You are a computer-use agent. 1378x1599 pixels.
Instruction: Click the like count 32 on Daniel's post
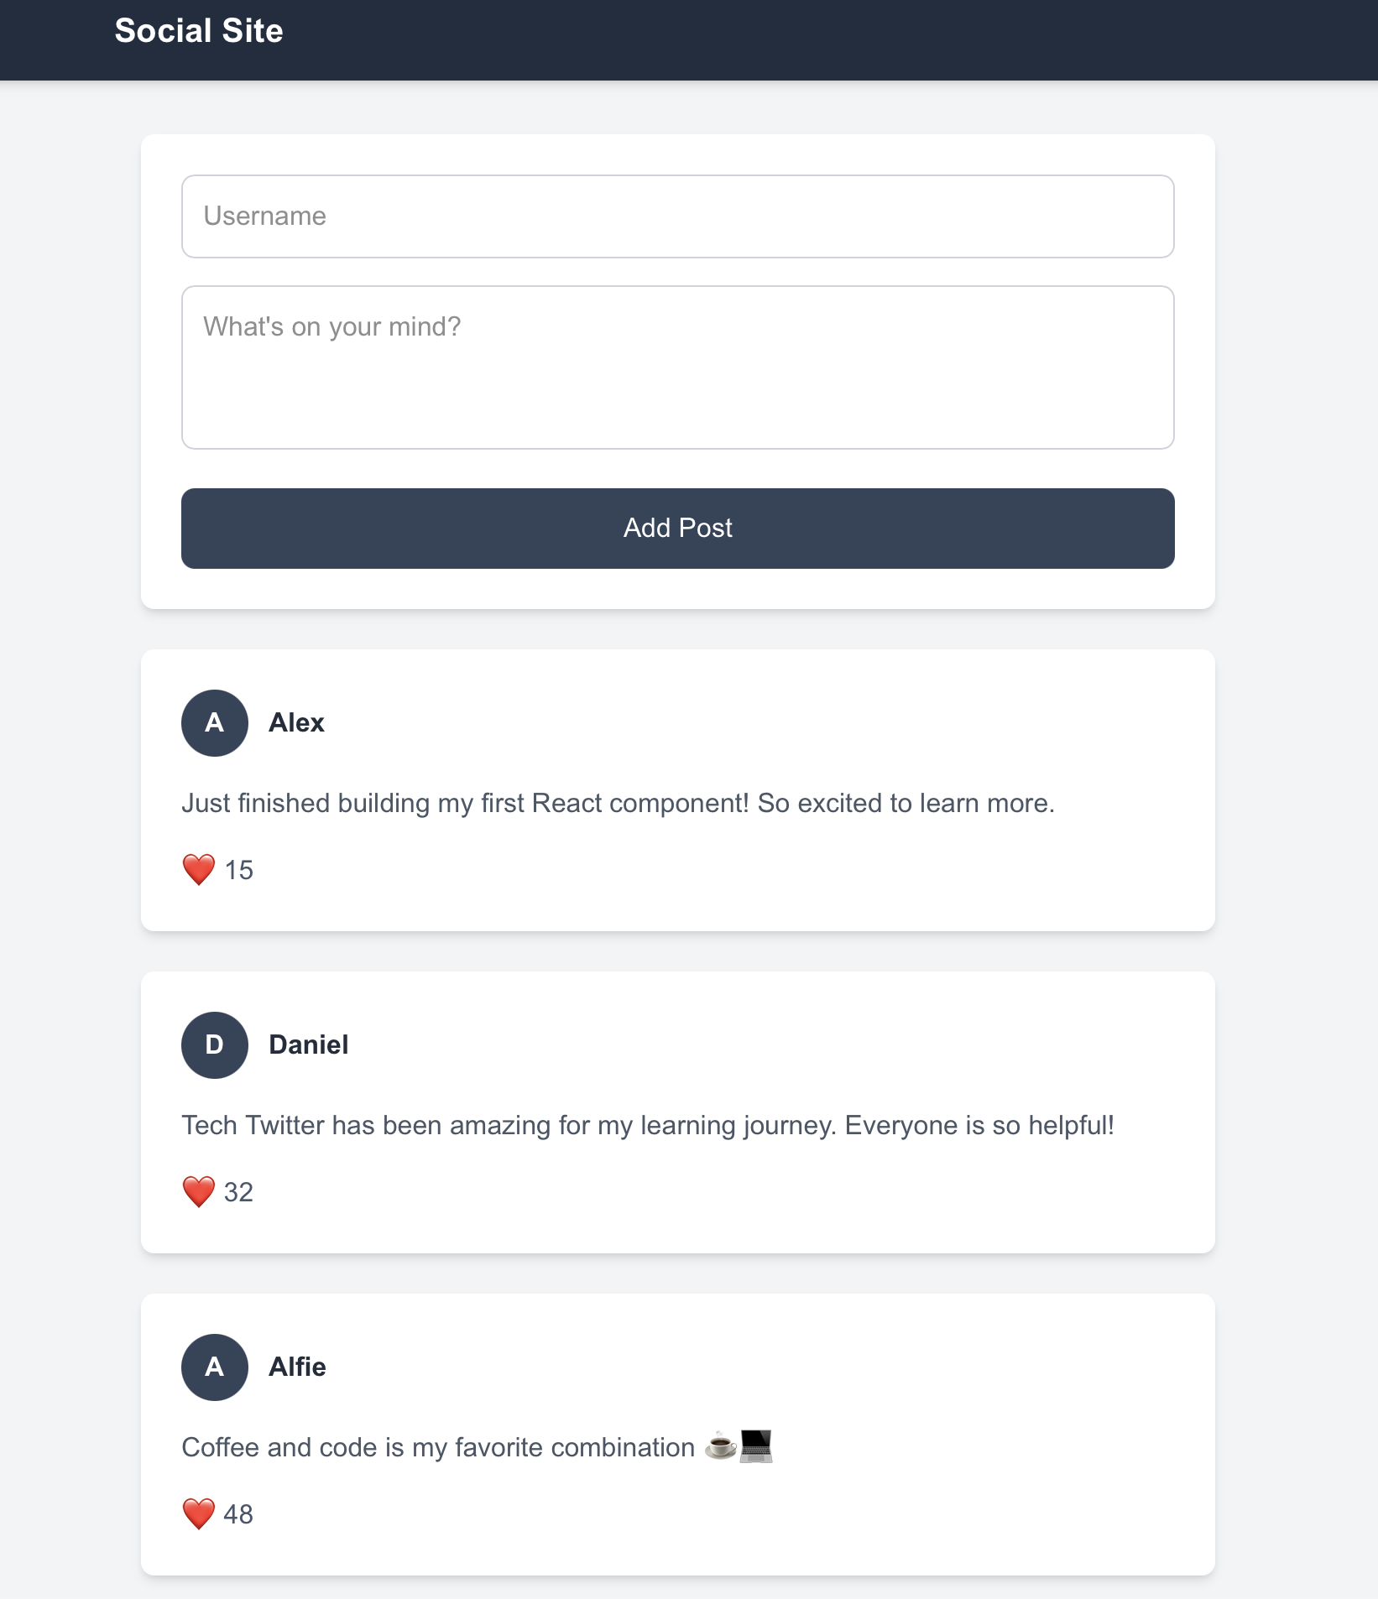tap(238, 1191)
